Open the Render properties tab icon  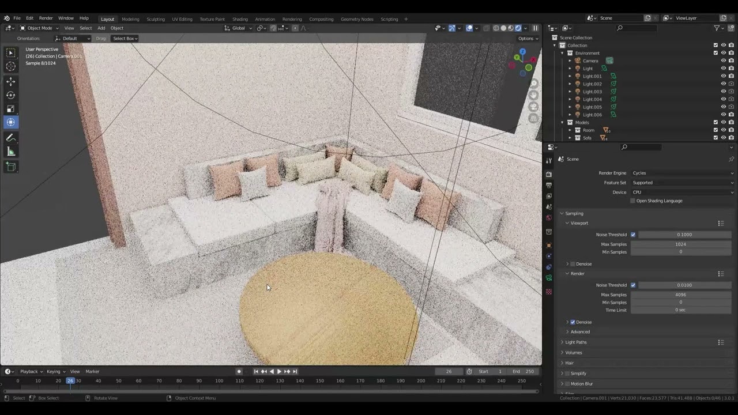click(x=549, y=174)
